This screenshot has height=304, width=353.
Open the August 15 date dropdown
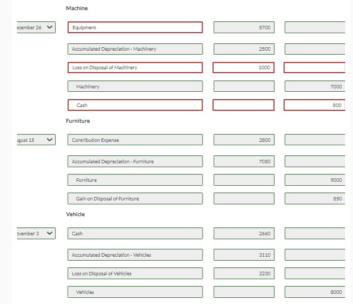pos(36,140)
